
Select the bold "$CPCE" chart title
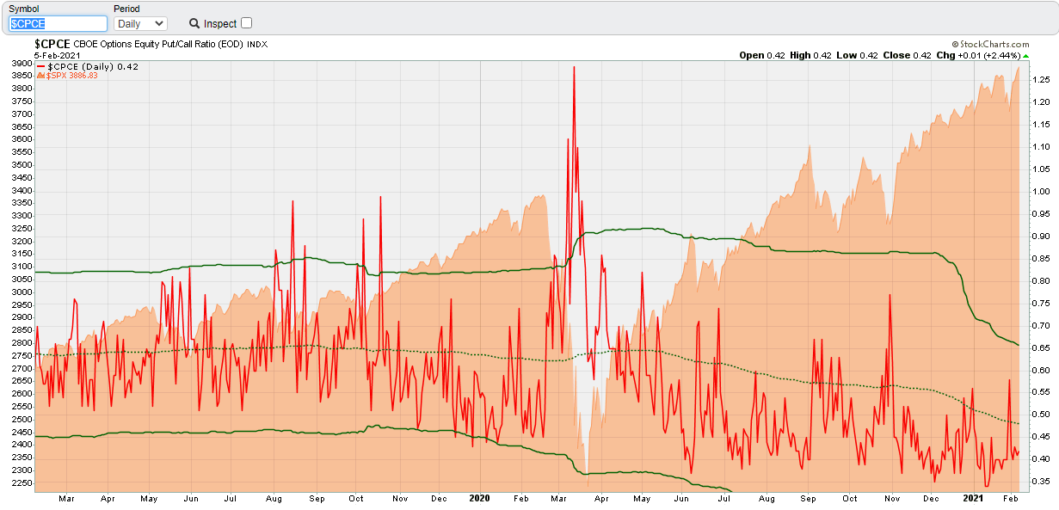coord(52,43)
